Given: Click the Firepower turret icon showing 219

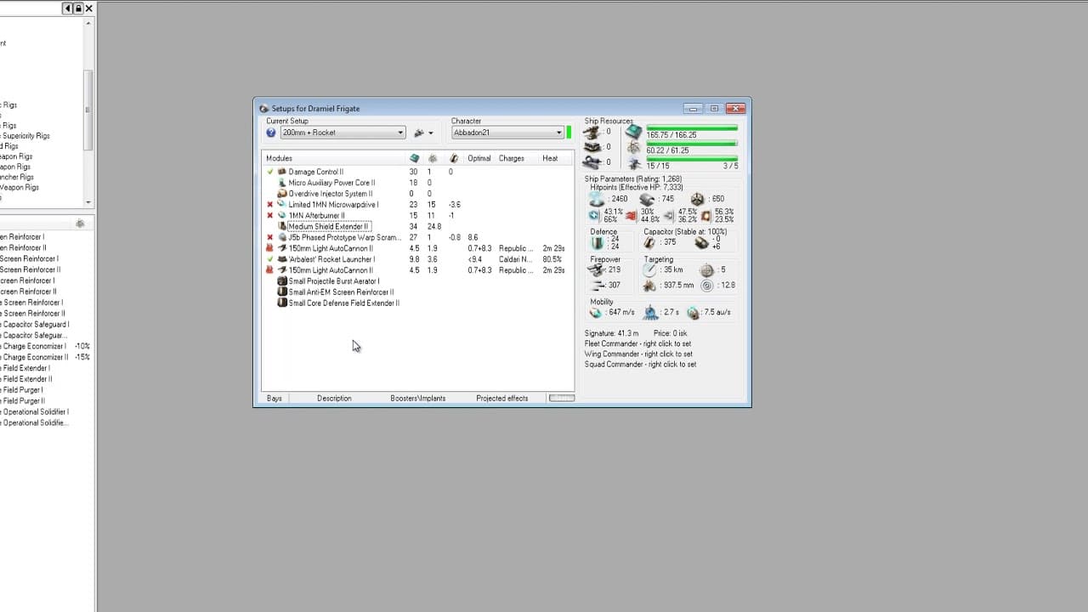Looking at the screenshot, I should point(596,269).
